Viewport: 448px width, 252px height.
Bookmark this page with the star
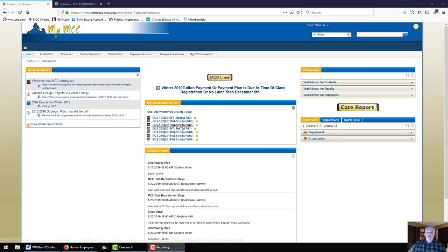click(298, 12)
